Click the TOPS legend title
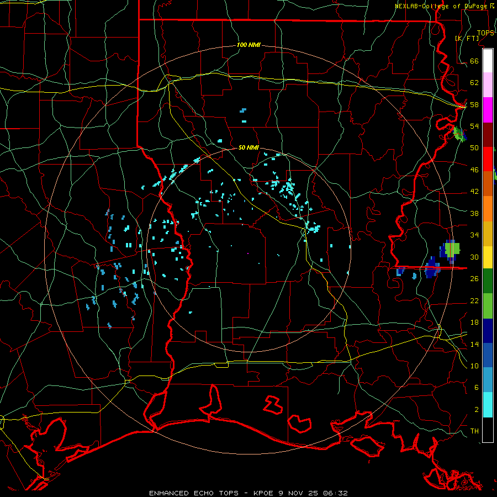 pyautogui.click(x=485, y=33)
